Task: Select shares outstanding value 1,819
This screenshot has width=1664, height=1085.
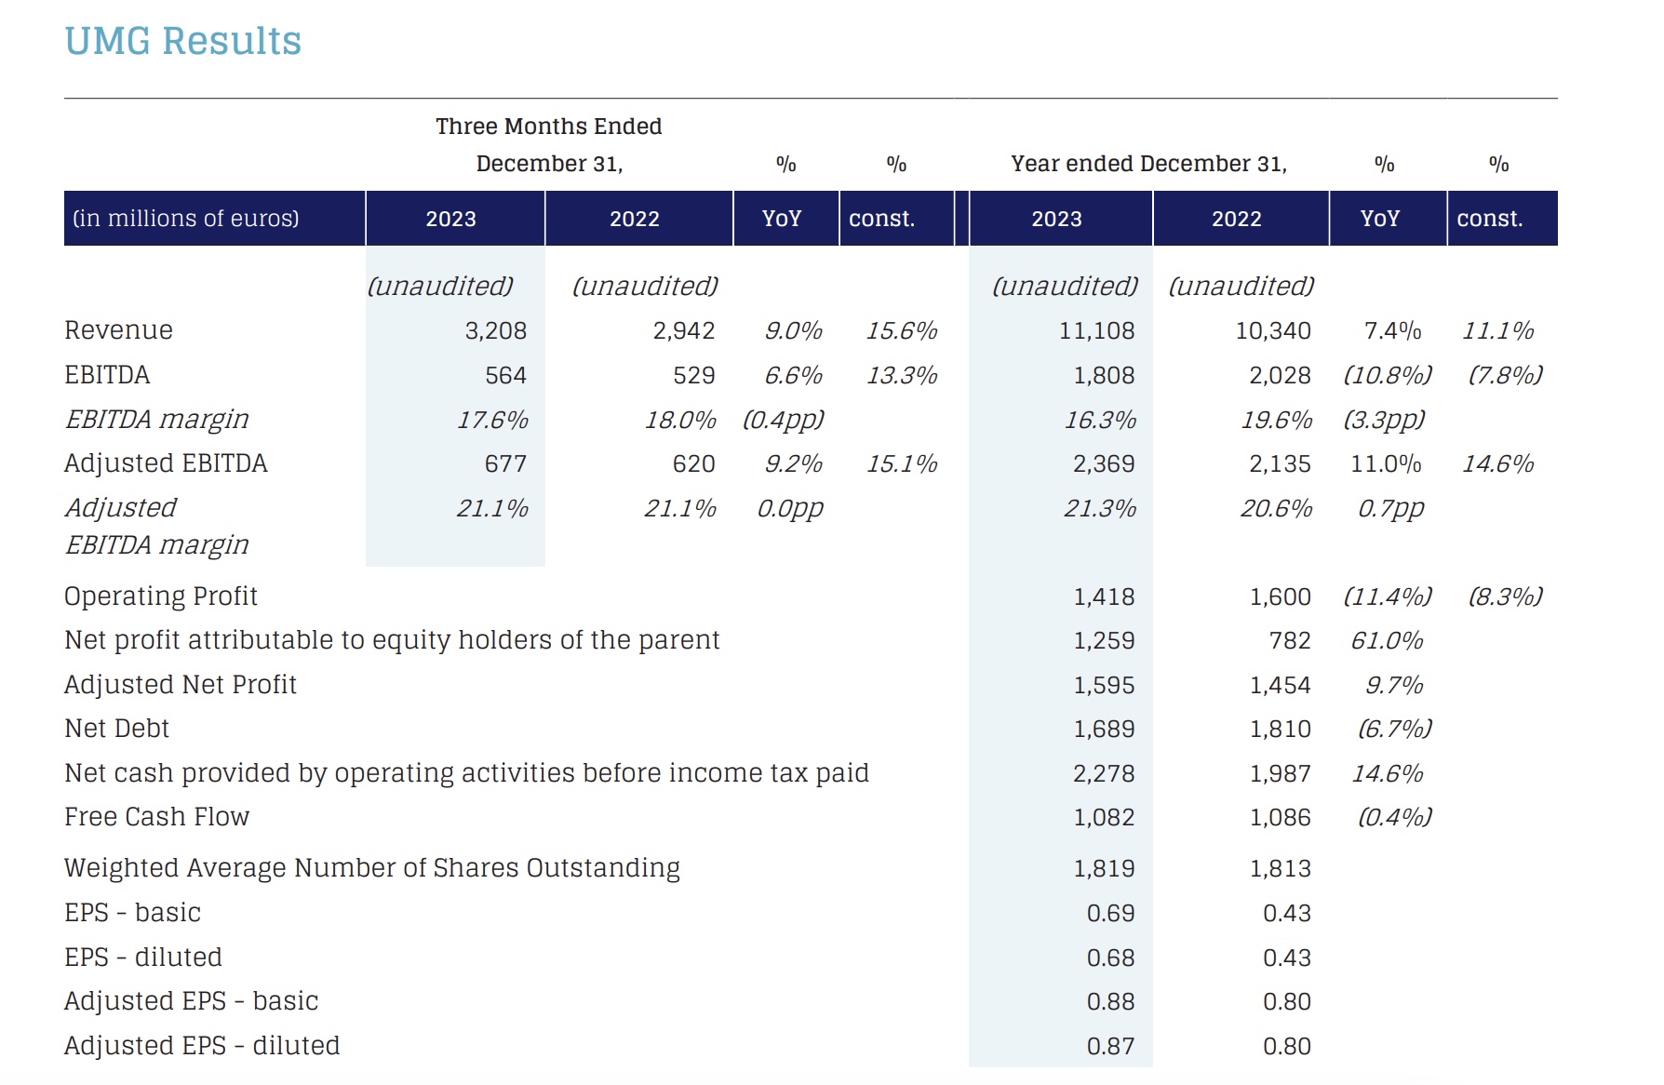Action: click(1104, 869)
